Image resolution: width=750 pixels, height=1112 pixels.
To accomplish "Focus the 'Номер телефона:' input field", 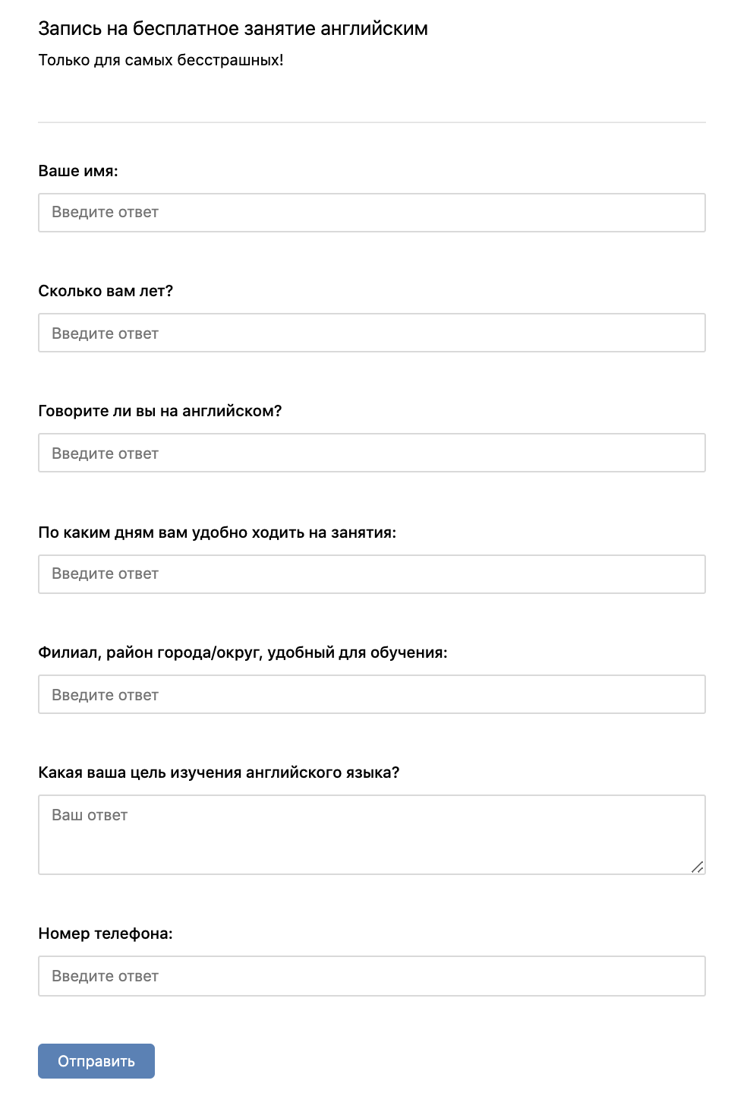I will click(x=372, y=976).
